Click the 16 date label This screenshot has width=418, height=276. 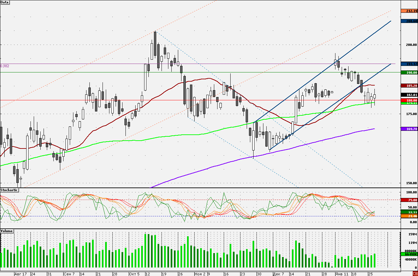click(x=226, y=274)
